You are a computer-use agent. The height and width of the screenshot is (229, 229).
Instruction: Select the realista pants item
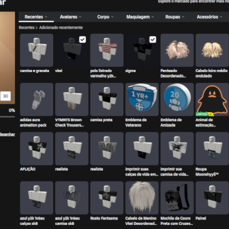point(72,148)
